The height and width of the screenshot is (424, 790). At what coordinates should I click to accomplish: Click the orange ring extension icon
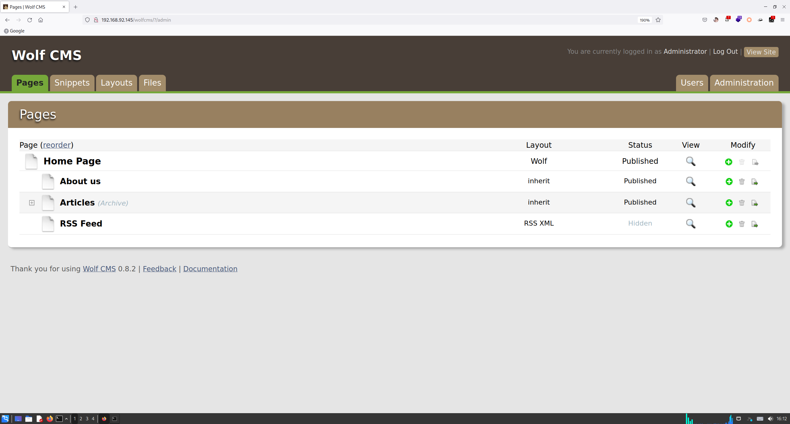click(749, 20)
